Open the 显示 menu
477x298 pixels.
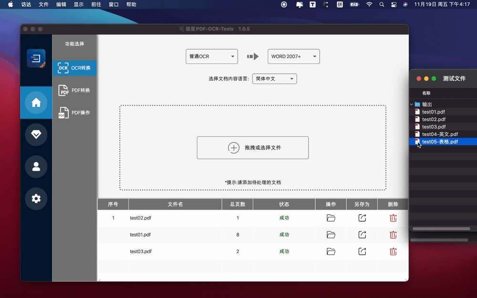click(x=79, y=4)
